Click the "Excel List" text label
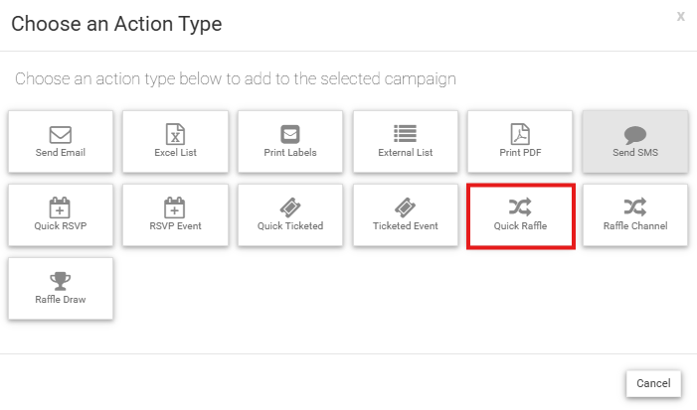 [x=176, y=152]
